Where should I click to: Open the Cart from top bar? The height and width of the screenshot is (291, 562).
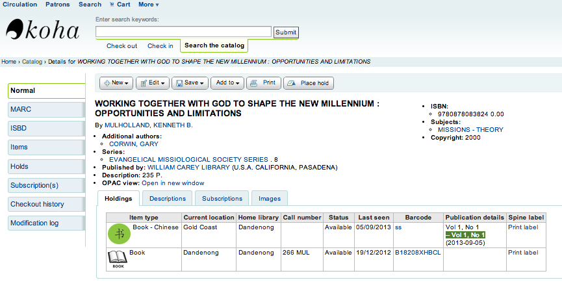click(120, 5)
